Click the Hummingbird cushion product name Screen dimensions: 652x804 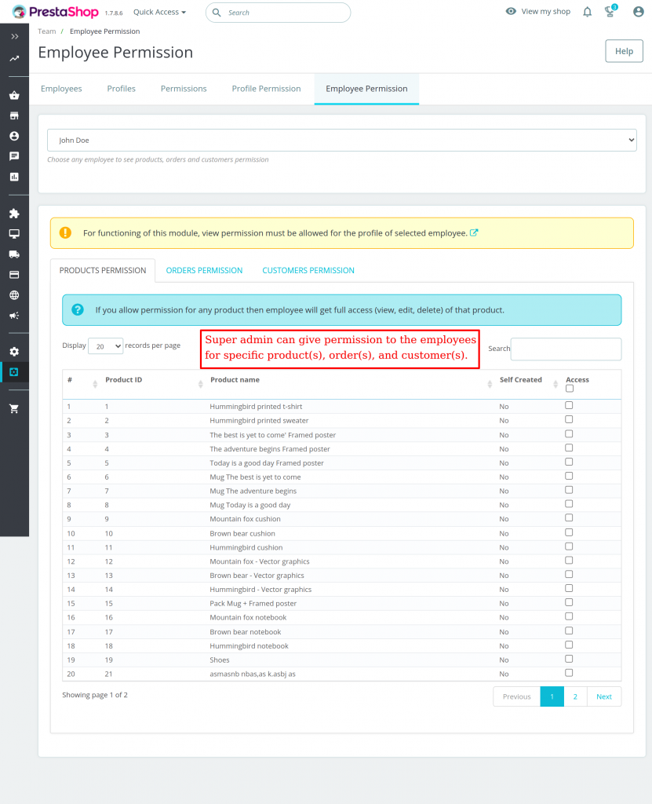246,547
